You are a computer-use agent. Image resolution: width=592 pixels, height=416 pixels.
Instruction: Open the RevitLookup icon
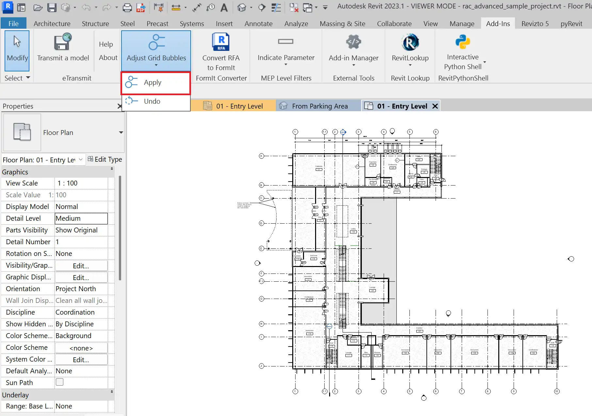[410, 42]
